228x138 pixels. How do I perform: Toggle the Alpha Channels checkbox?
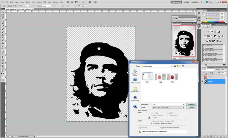point(151,115)
